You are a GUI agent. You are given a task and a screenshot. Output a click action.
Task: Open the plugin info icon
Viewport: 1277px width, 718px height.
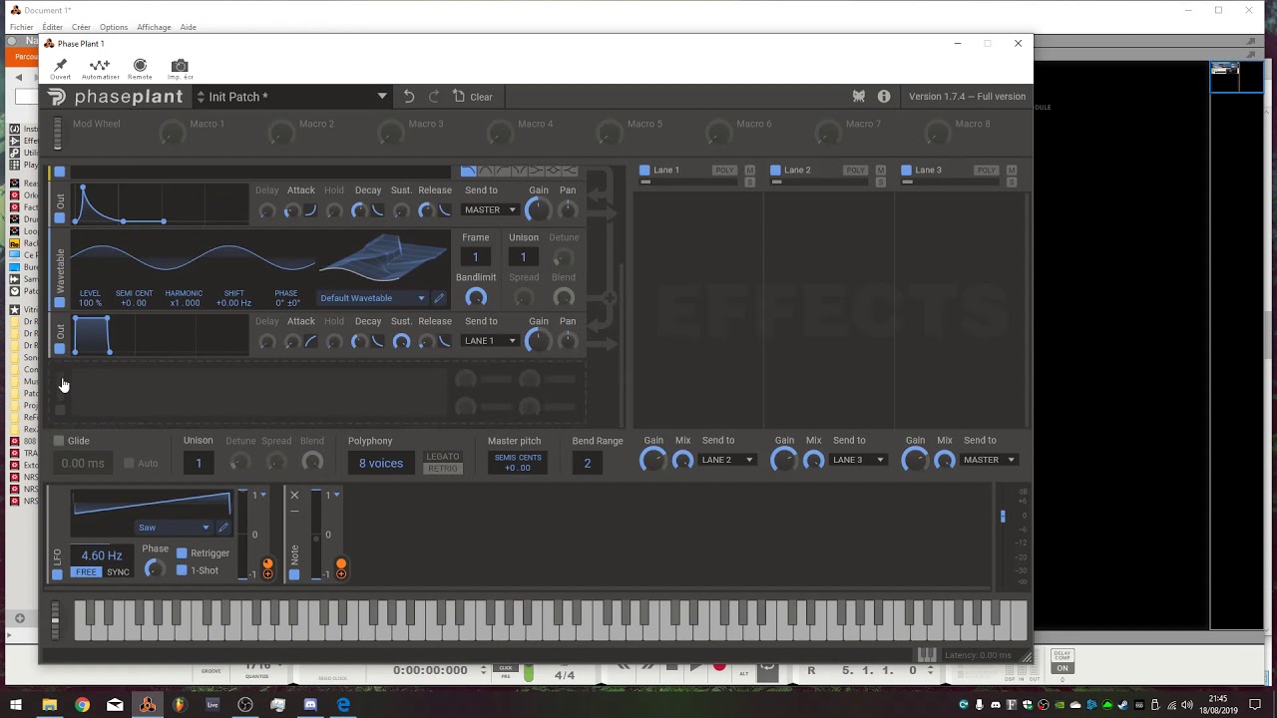coord(884,97)
